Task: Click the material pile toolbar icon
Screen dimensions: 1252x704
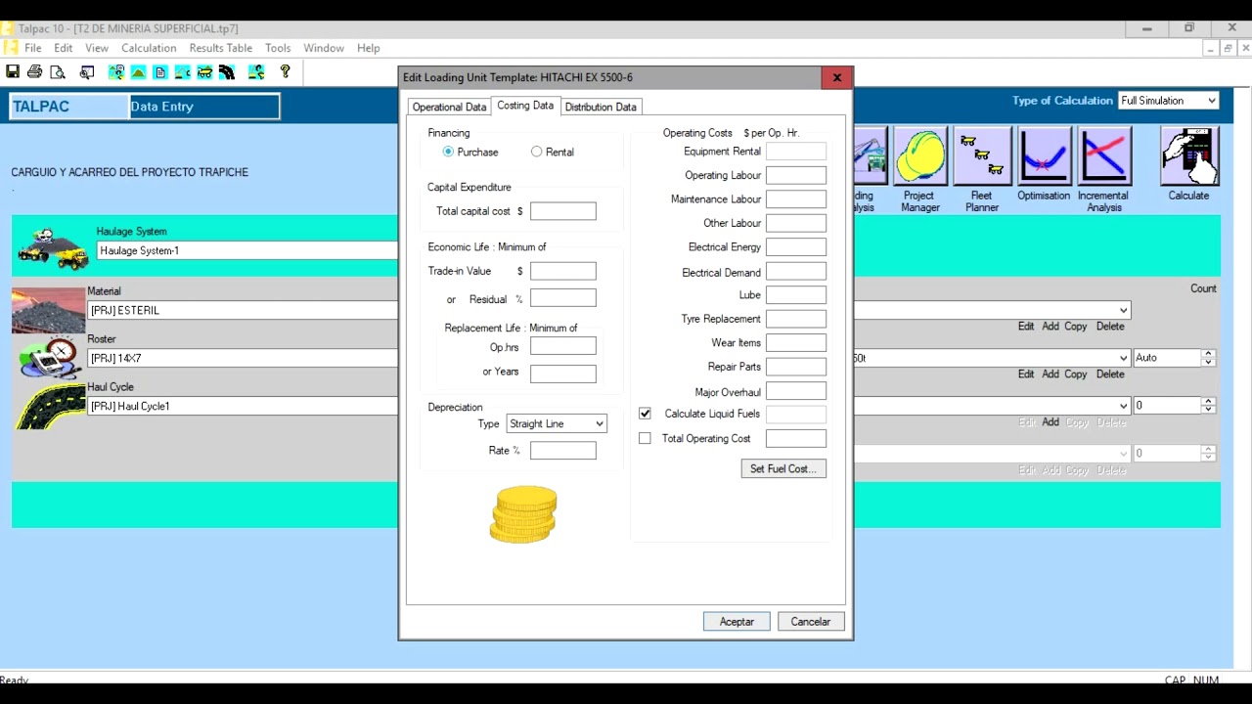Action: pos(139,71)
